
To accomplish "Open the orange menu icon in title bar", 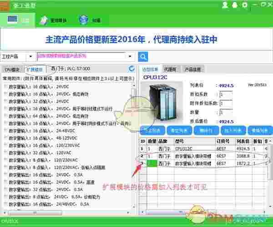I will tap(4, 5).
